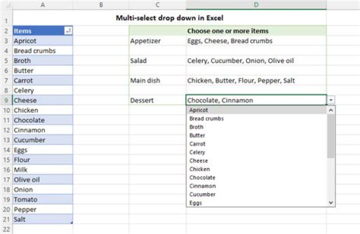Click the dropdown list scrollbar thumb
The width and height of the screenshot is (360, 234).
[x=330, y=137]
